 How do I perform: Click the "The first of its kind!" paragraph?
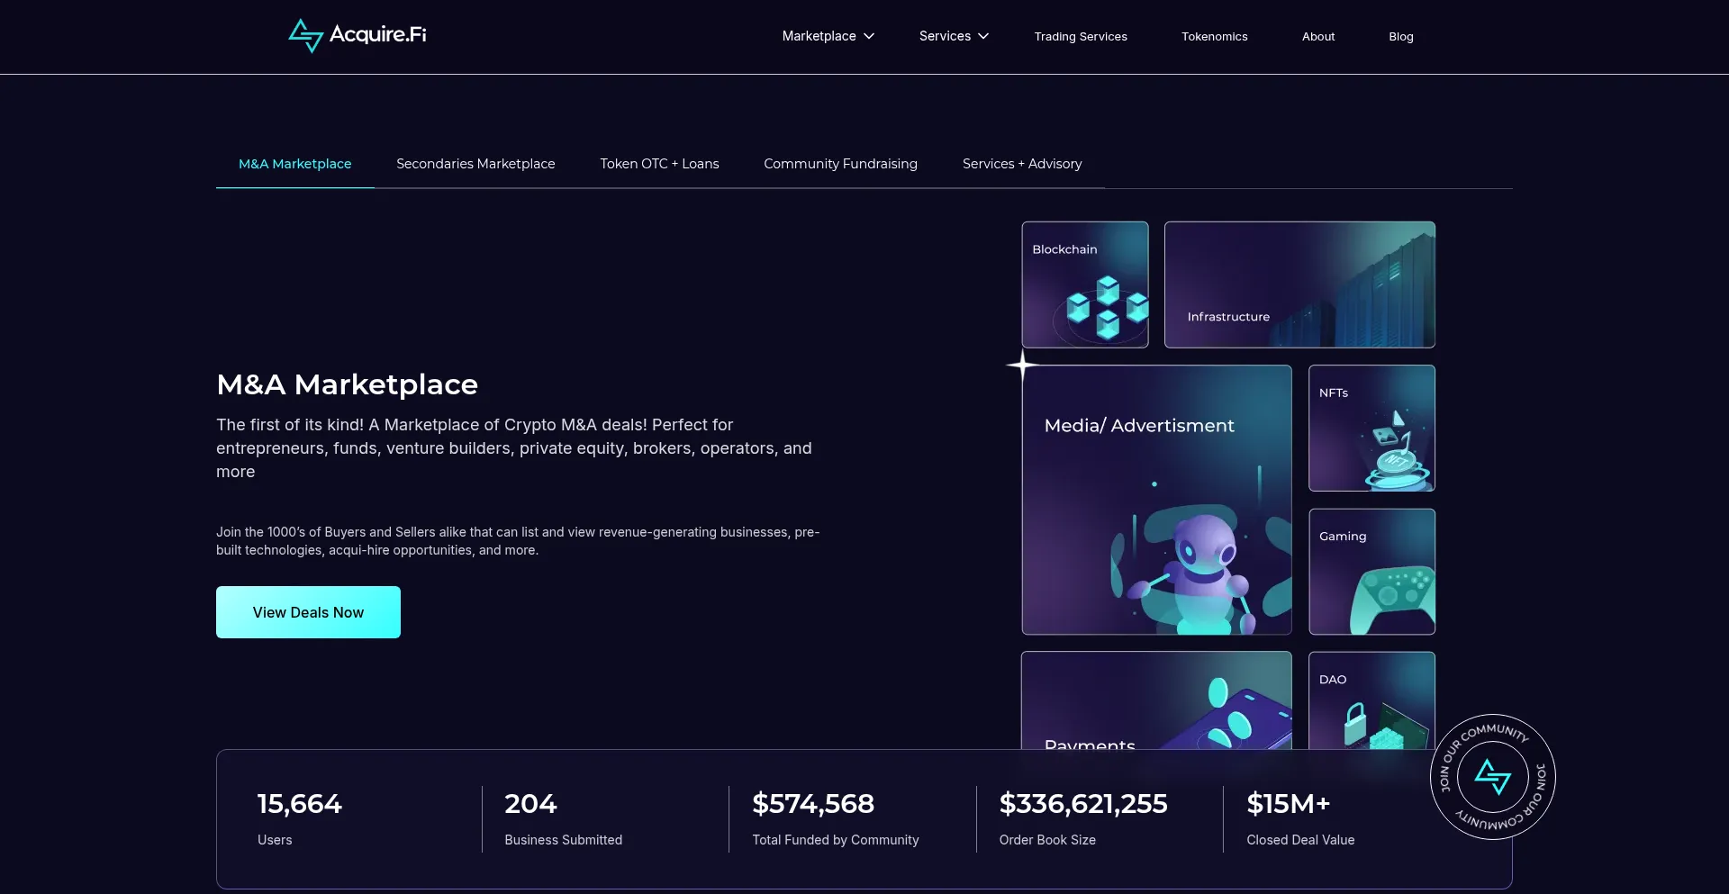click(x=514, y=448)
